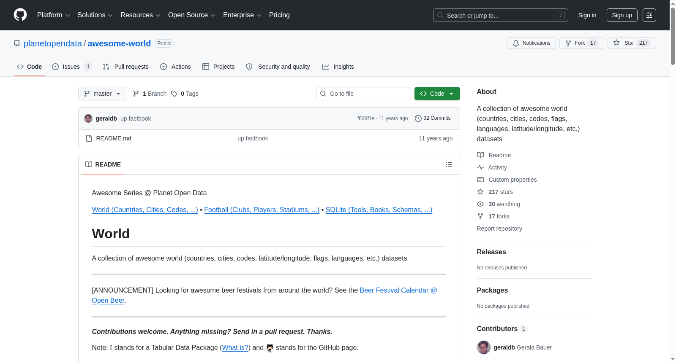
Task: Open World (Countries, Cities, Codes, ...) link
Action: pos(145,210)
